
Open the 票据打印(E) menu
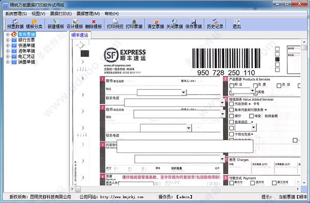point(61,13)
